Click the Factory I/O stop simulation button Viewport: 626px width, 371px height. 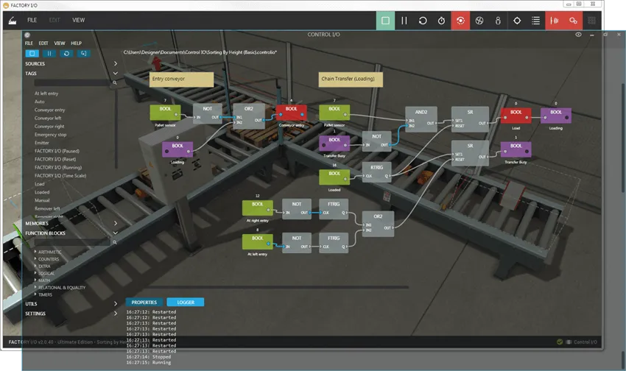tap(385, 21)
